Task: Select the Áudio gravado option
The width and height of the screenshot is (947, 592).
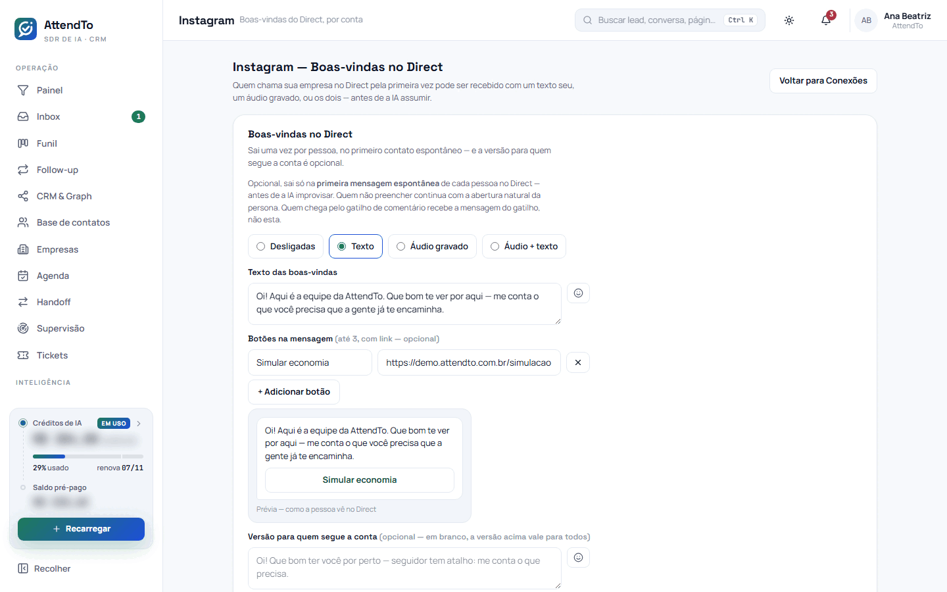Action: coord(432,247)
